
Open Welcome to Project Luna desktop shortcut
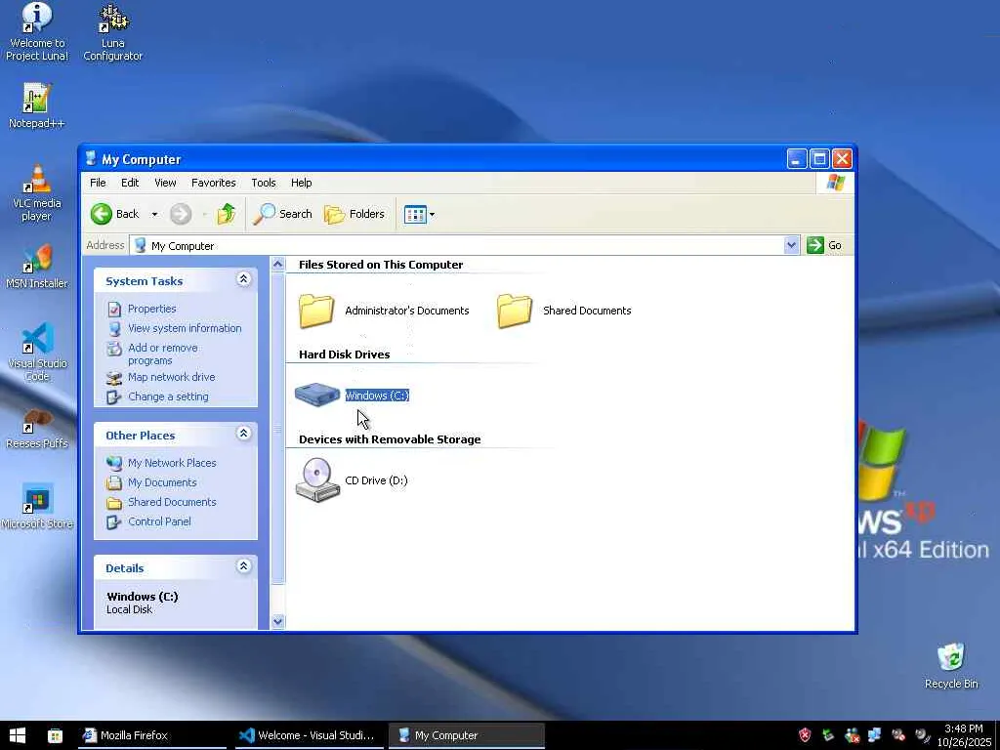click(37, 32)
